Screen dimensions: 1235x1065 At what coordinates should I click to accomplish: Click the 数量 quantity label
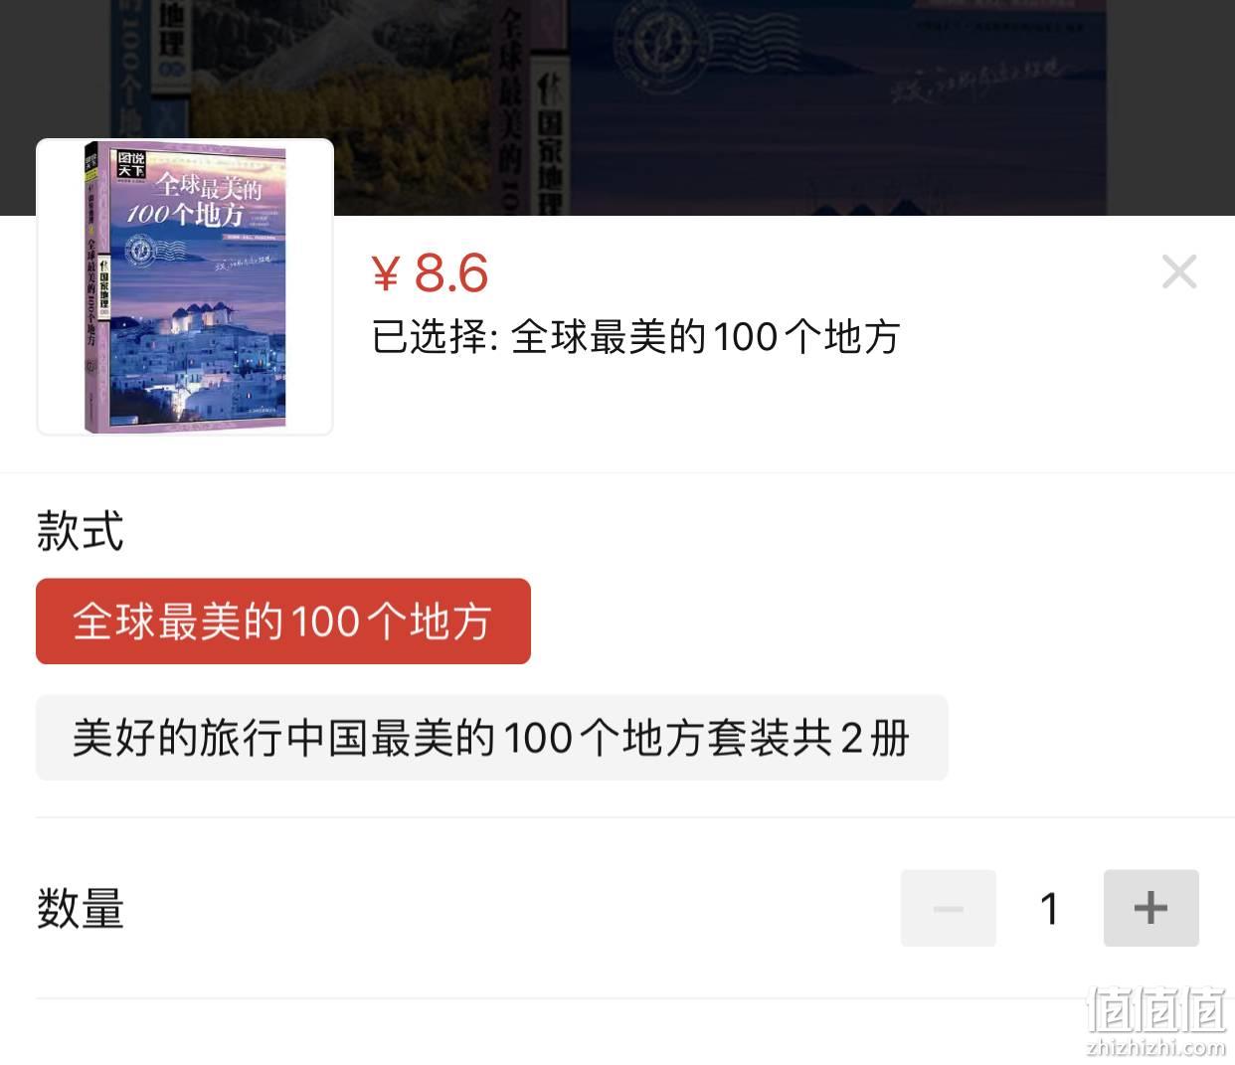(x=80, y=908)
